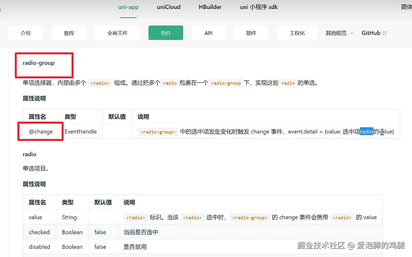Click the external link icon beside GitHub
Screen dimensions: 412x257
pos(385,33)
